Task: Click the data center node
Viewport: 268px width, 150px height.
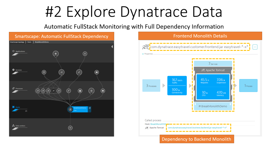Action: [70, 128]
